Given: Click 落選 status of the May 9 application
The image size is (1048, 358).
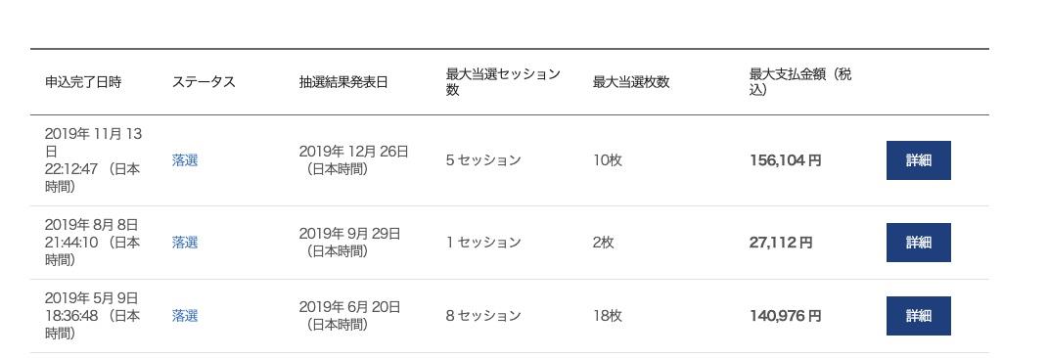Looking at the screenshot, I should tap(185, 316).
